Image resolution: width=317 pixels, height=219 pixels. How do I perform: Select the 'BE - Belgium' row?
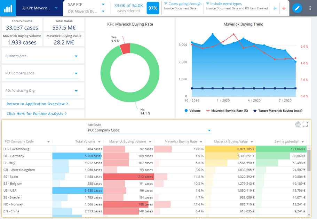pos(154,184)
